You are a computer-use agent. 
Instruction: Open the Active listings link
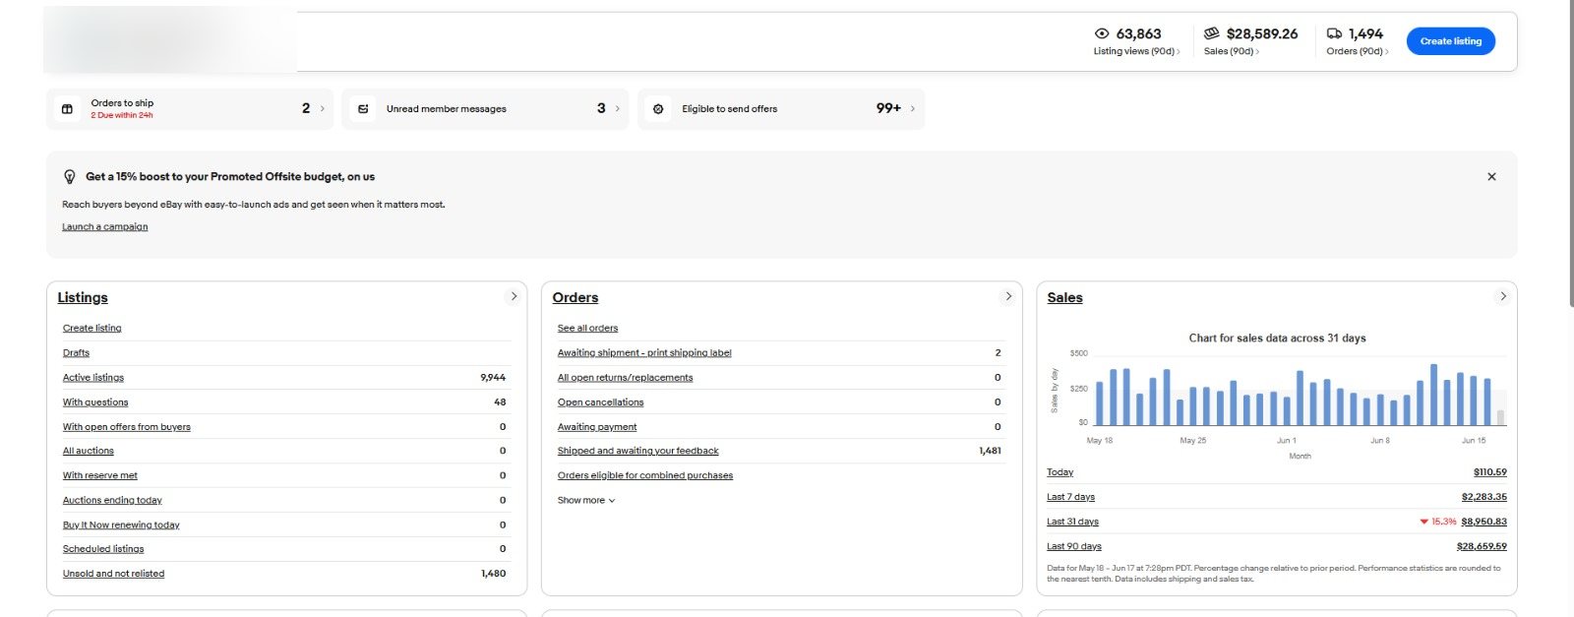(x=93, y=378)
